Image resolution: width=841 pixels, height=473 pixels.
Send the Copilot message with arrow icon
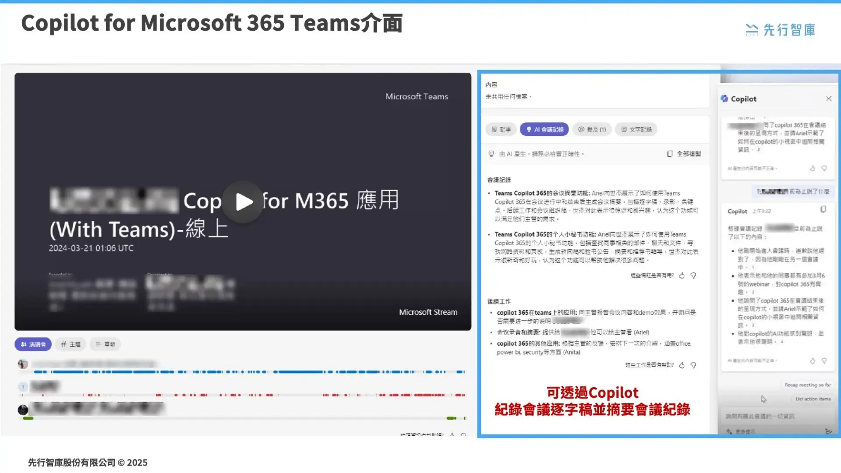tap(828, 431)
